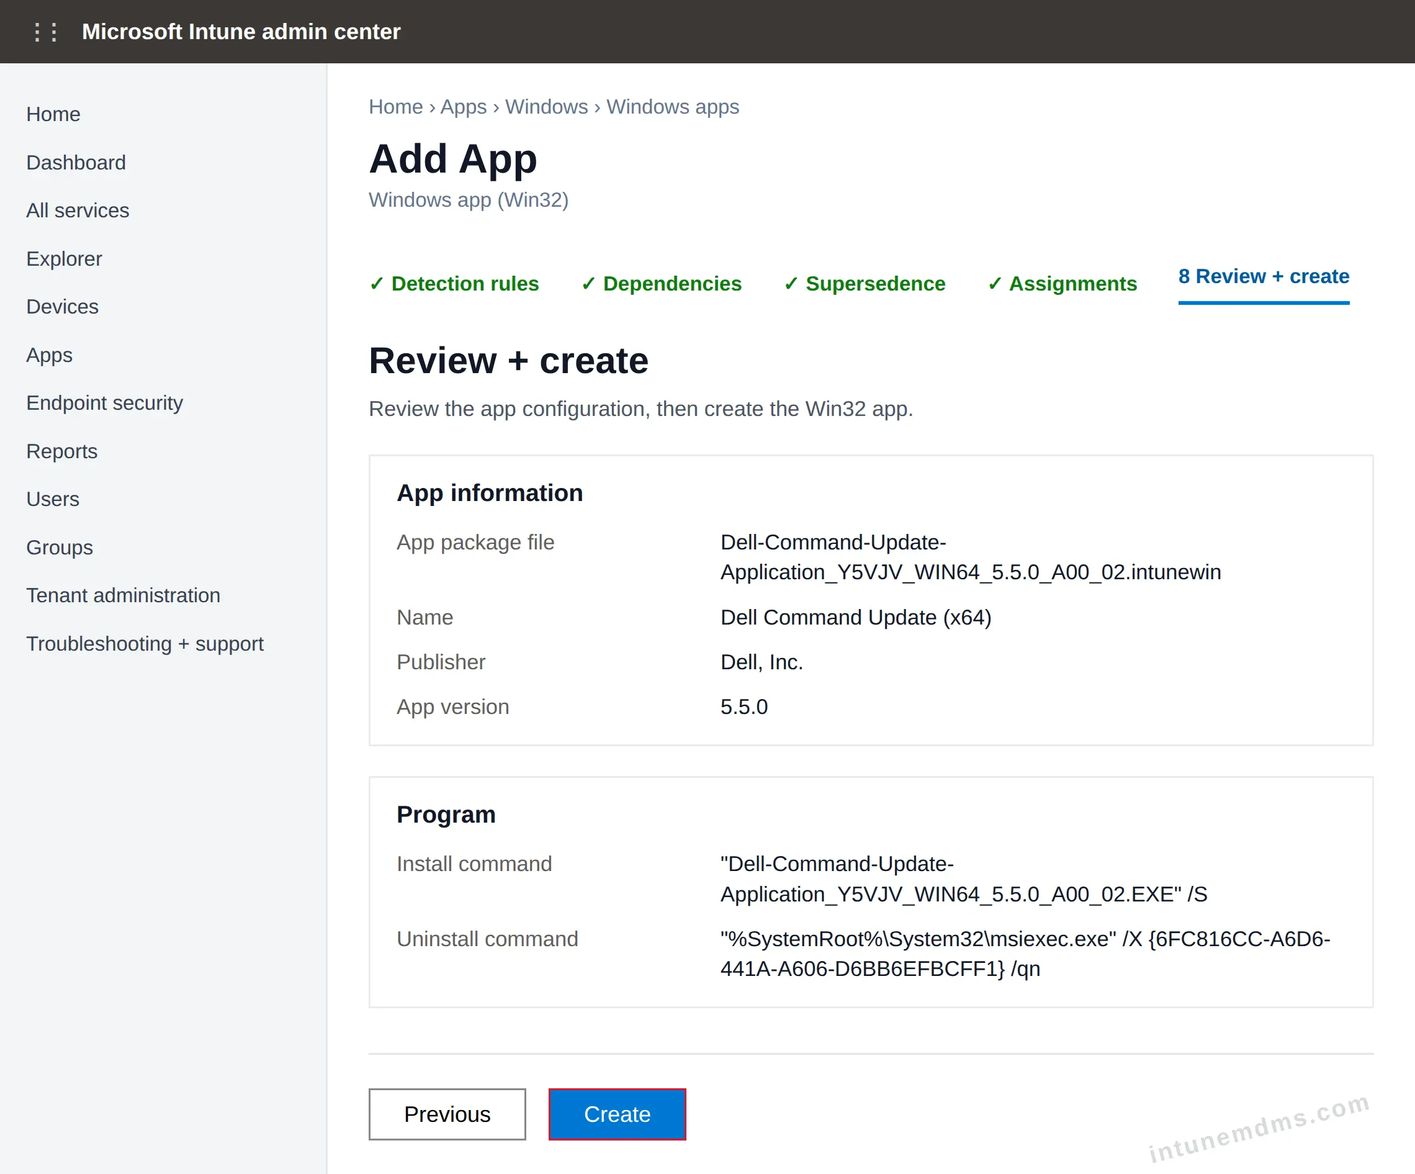Click the App package file label

(x=475, y=543)
